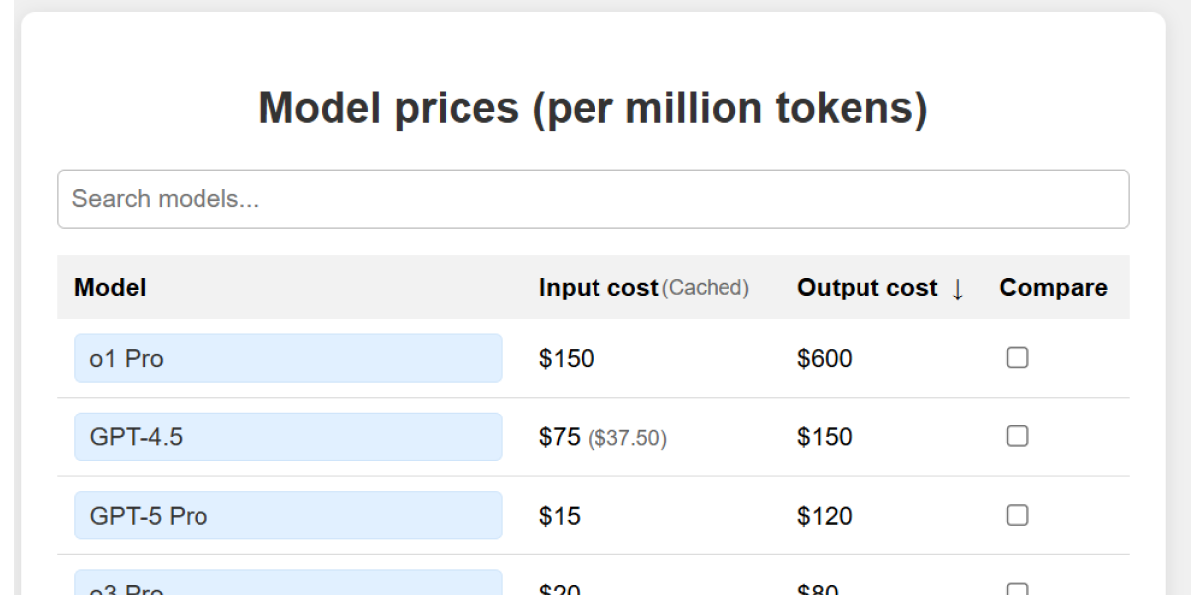Sort the table by Model column
The width and height of the screenshot is (1191, 595).
[x=109, y=288]
